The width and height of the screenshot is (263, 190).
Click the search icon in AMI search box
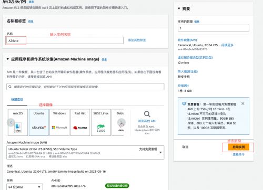(x=10, y=87)
